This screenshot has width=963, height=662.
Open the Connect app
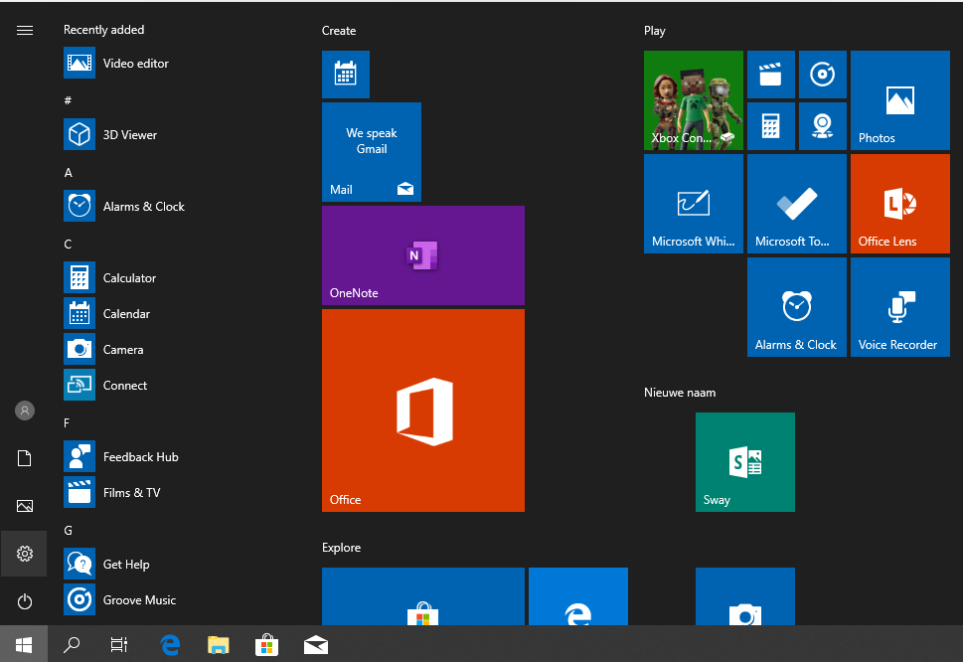(x=105, y=385)
